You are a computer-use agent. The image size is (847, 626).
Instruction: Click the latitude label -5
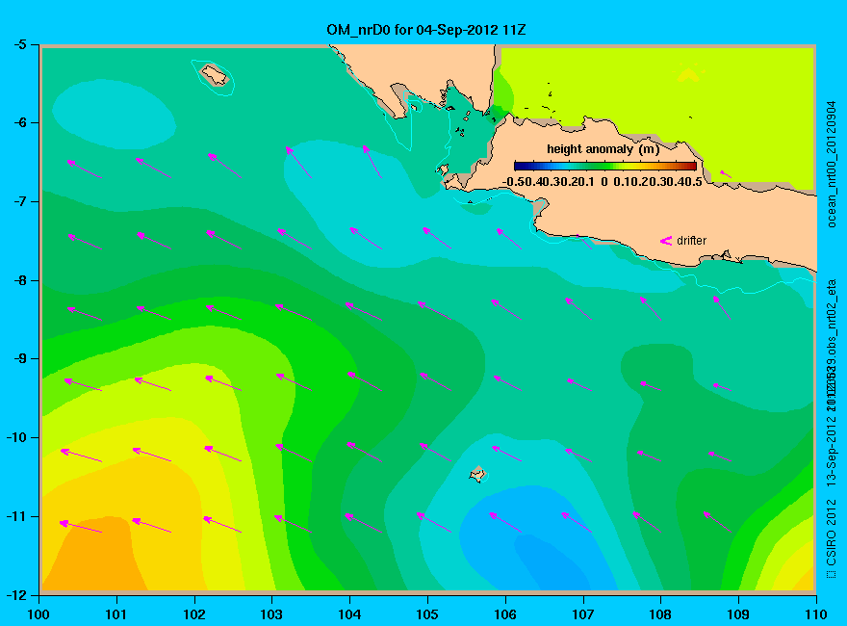coord(19,44)
